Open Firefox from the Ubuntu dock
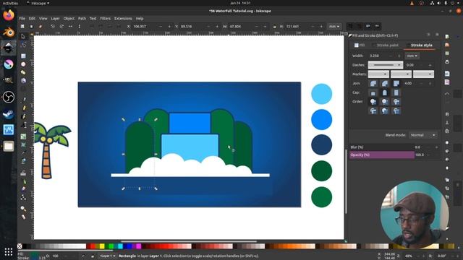 tap(9, 15)
